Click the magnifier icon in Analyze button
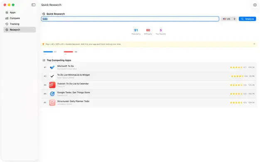The image size is (260, 162). coord(242,19)
